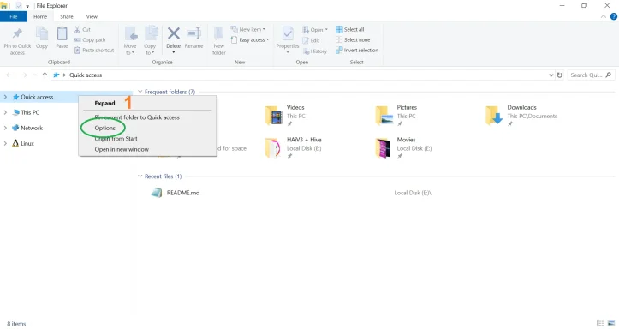This screenshot has height=329, width=619.
Task: Click Invert selection in the ribbon
Action: (357, 51)
